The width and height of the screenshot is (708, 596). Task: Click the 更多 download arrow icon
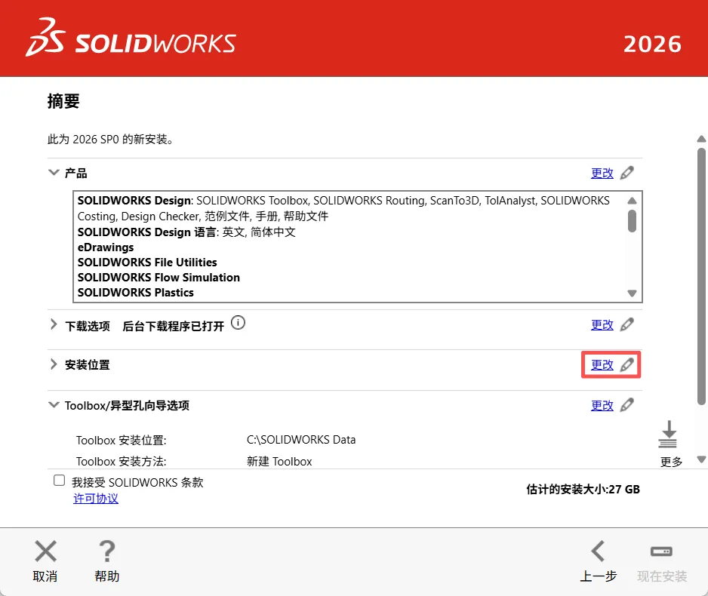(668, 434)
